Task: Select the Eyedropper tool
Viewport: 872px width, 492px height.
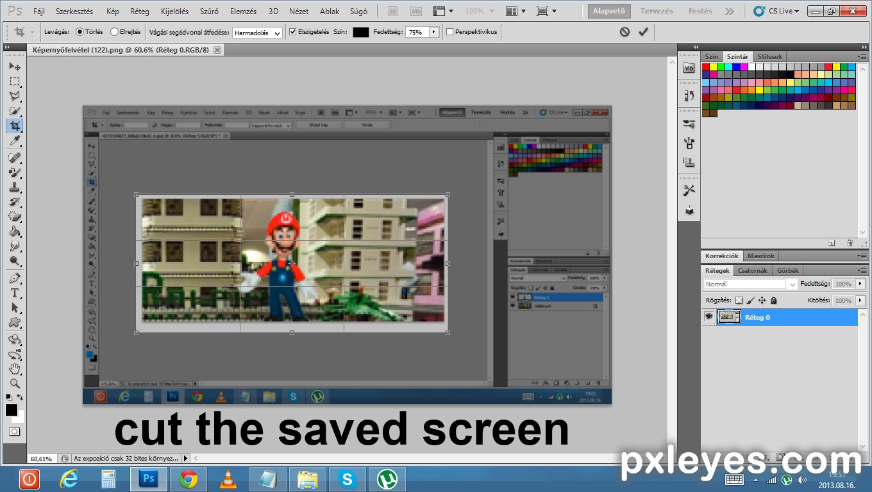Action: pos(14,140)
